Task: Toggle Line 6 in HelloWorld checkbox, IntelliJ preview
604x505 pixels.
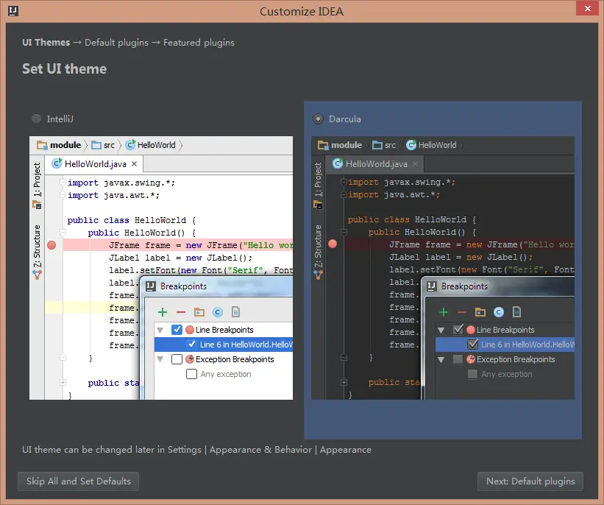Action: pos(191,345)
